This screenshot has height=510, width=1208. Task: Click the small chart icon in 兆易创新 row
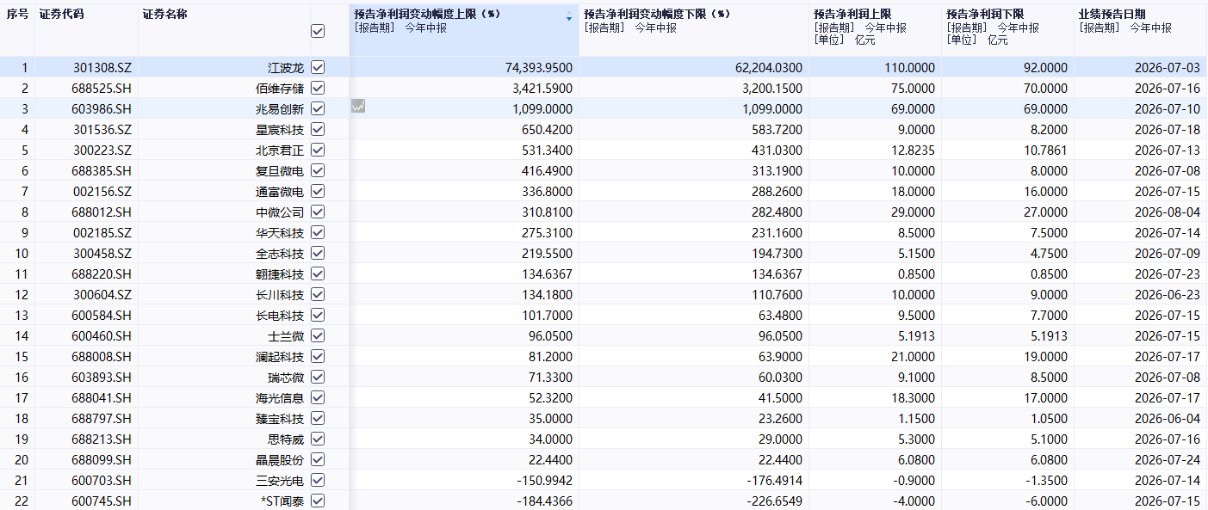358,106
